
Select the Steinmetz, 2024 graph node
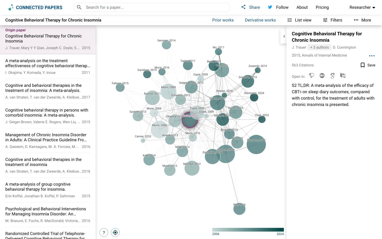coord(254,97)
